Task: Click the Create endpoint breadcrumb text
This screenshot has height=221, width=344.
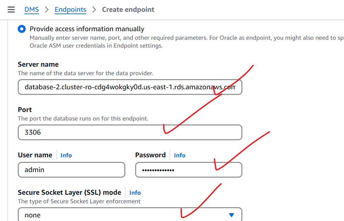Action: tap(128, 10)
